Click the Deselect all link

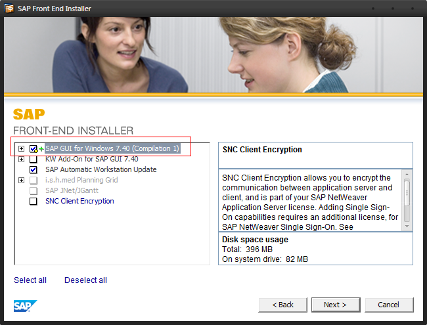pyautogui.click(x=85, y=280)
